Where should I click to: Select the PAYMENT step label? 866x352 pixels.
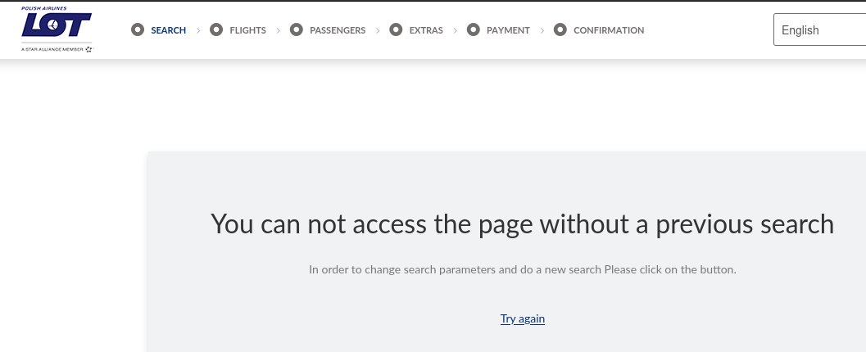pos(508,30)
